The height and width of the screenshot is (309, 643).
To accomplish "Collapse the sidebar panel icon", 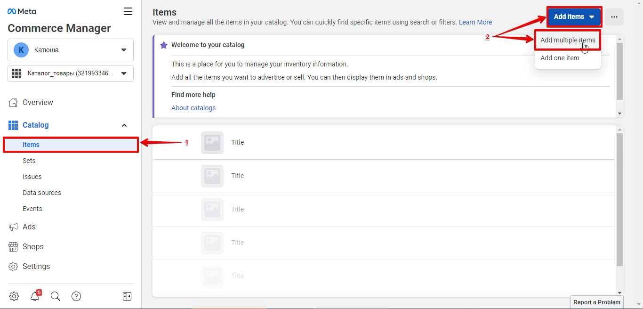I will [127, 296].
